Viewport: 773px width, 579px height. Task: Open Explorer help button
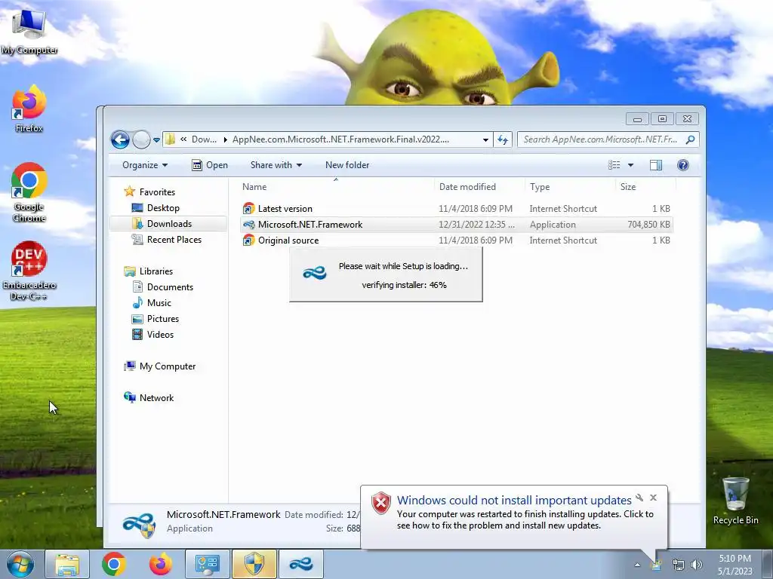tap(682, 165)
